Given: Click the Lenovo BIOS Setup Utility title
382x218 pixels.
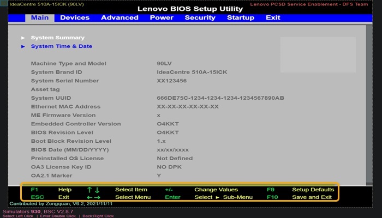Looking at the screenshot, I should [x=190, y=9].
